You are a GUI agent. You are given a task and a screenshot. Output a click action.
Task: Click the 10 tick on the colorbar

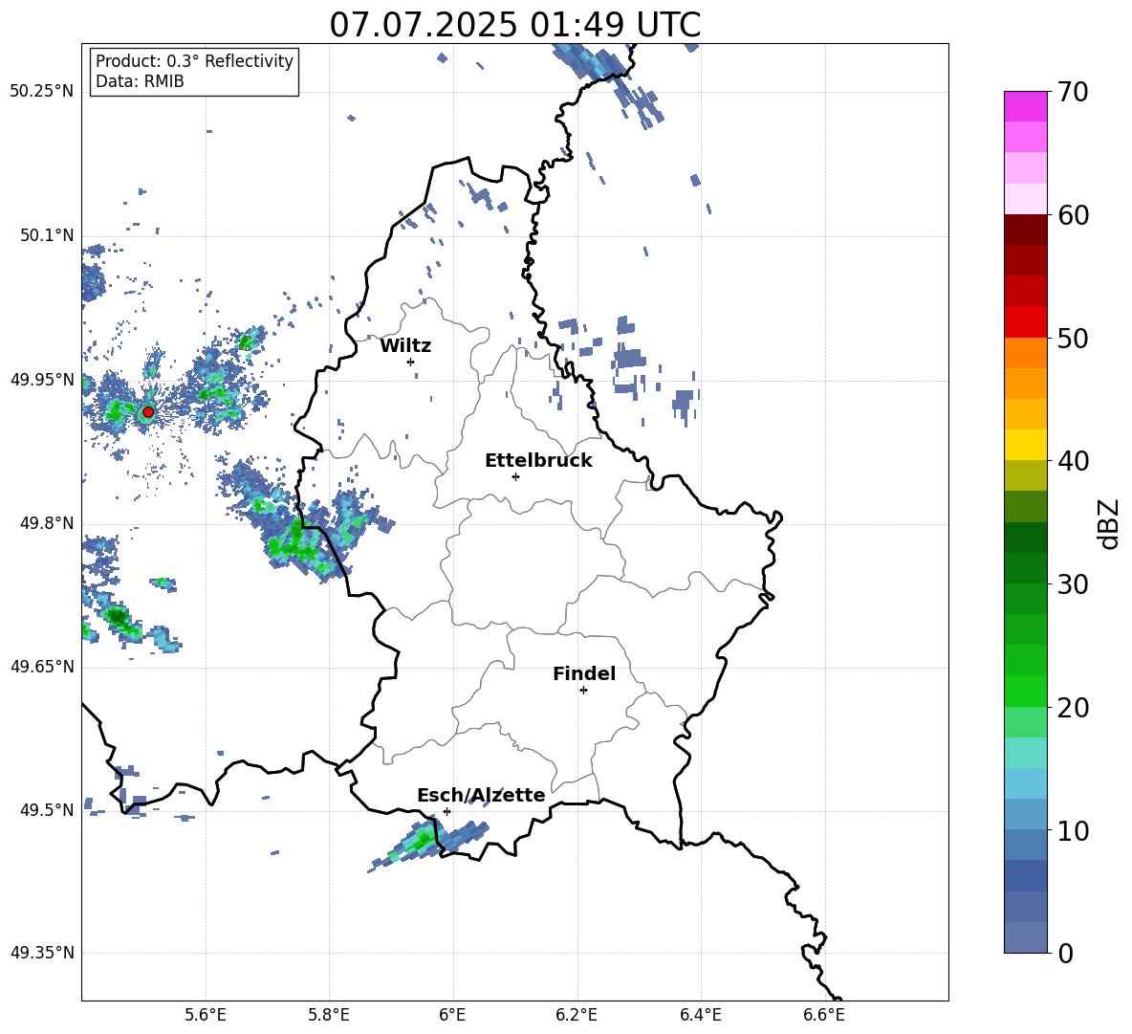(1073, 830)
